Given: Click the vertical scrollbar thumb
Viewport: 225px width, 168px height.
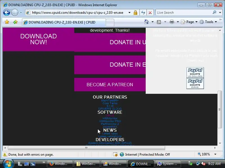Looking at the screenshot, I should (220, 109).
